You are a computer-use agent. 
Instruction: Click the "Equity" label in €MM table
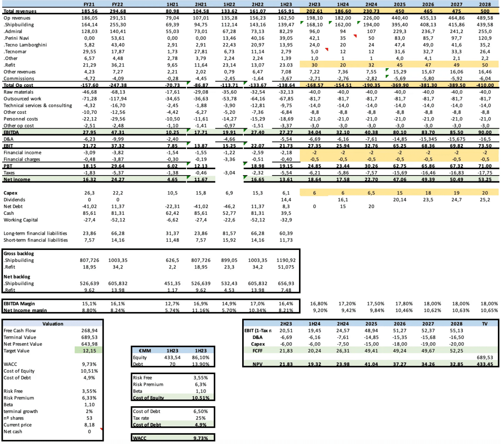[x=140, y=357]
